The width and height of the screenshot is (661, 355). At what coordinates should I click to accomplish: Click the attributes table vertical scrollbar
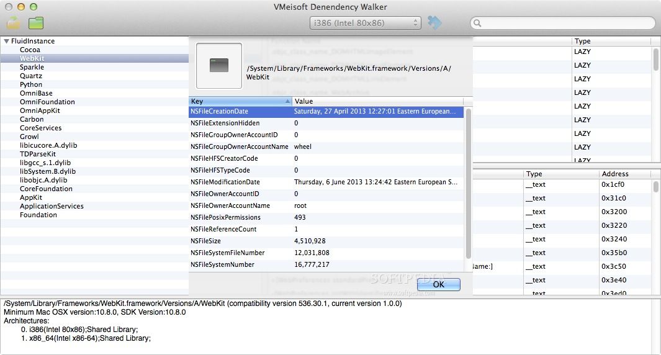468,184
